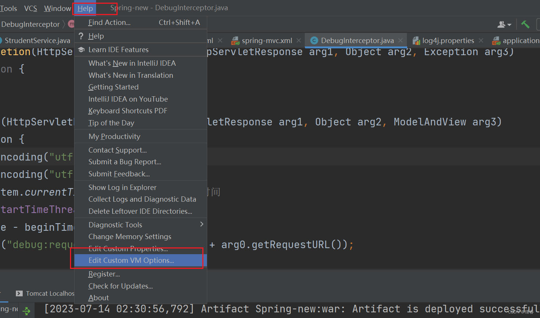Image resolution: width=540 pixels, height=318 pixels.
Task: Click the spring-mvc.xml file icon
Action: pyautogui.click(x=235, y=40)
